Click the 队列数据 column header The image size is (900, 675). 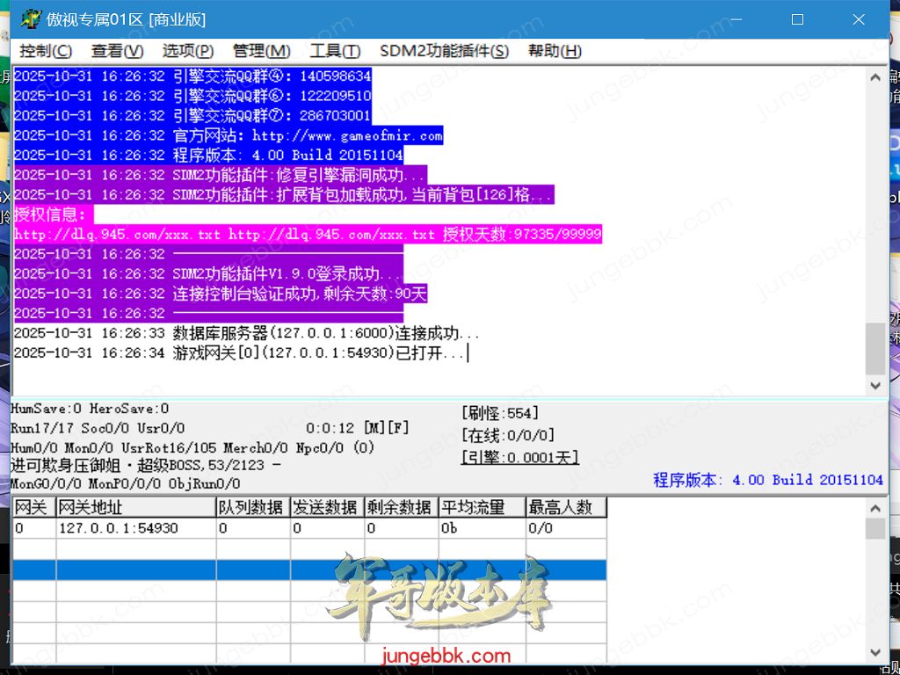click(252, 507)
